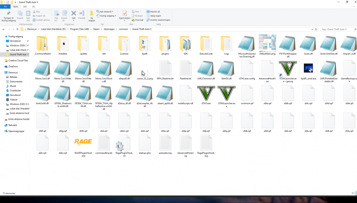Select GTAVLauncher.exe shortcut icon
The height and width of the screenshot is (203, 357).
click(x=288, y=68)
